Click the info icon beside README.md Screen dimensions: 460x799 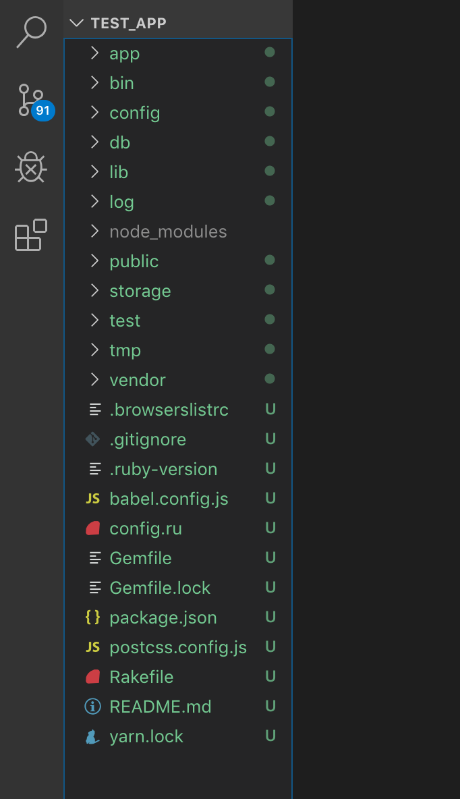coord(93,707)
